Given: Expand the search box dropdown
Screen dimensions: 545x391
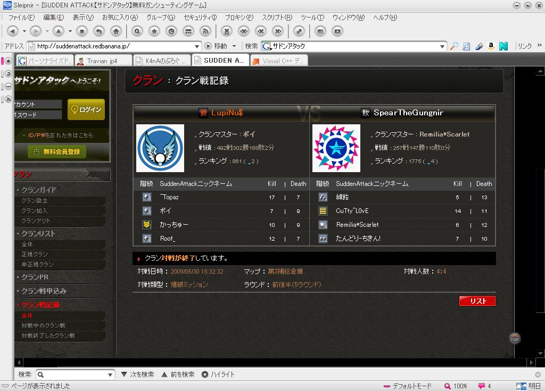Looking at the screenshot, I should tap(442, 46).
